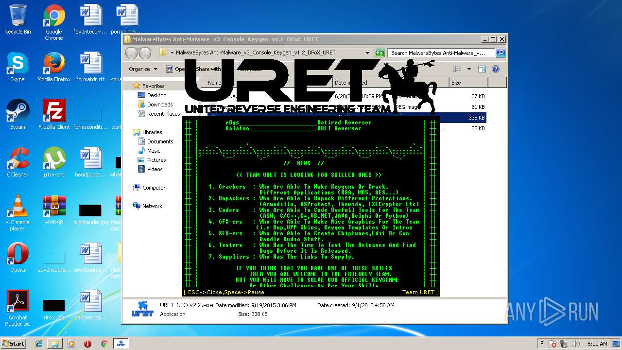Refresh the Explorer folder view
Viewport: 622px width, 350px height.
380,52
